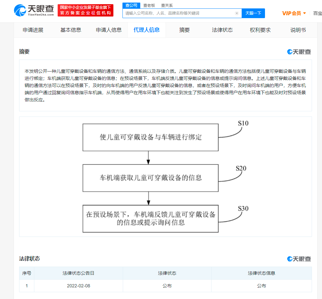Click the official certification red badge banner

coord(86,10)
